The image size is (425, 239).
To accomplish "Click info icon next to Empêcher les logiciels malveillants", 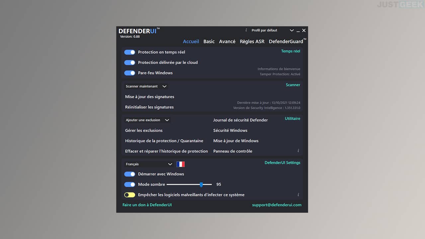I will (x=298, y=195).
